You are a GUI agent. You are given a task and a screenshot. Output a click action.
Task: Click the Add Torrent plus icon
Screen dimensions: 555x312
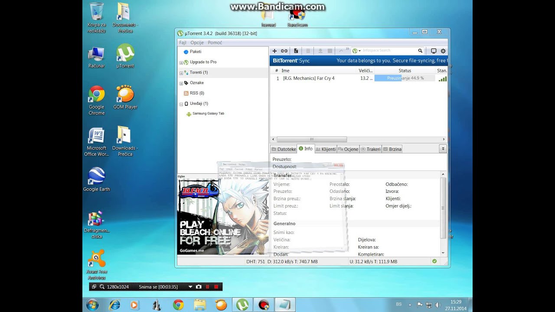[274, 51]
